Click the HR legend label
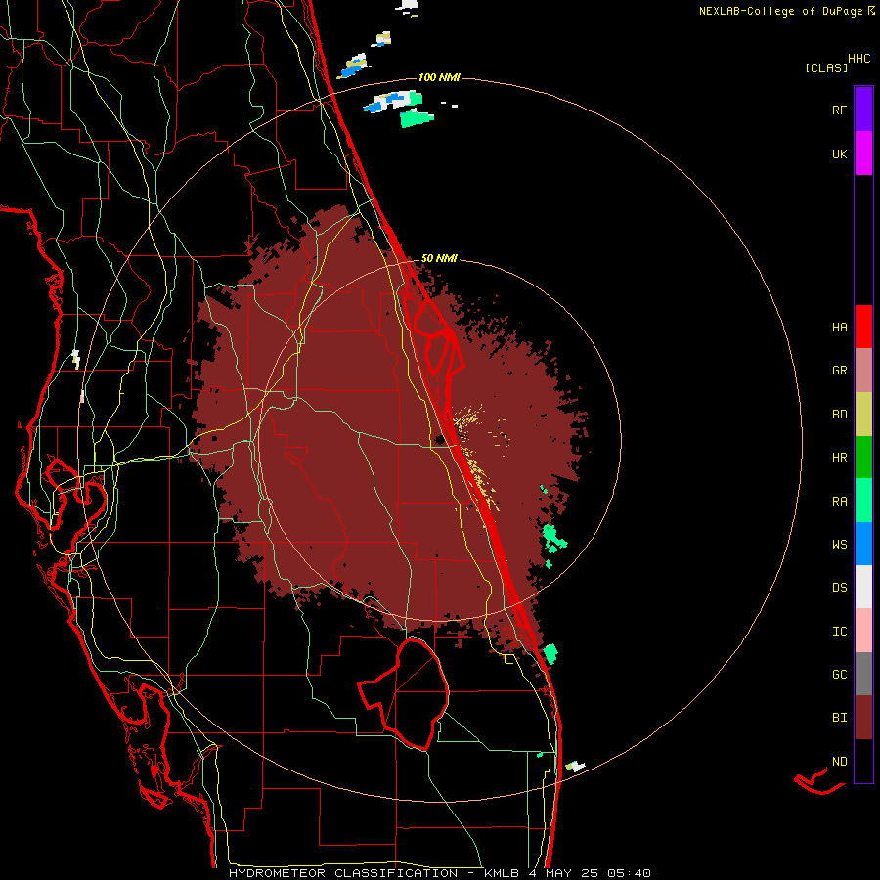The width and height of the screenshot is (880, 880). [839, 458]
